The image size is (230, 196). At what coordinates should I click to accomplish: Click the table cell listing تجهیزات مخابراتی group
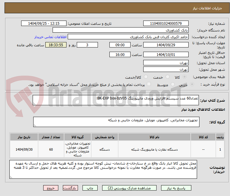tap(78, 149)
